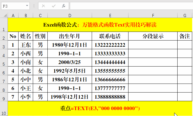Select column E header
Viewport: 193px width, 116px height.
tap(110, 16)
